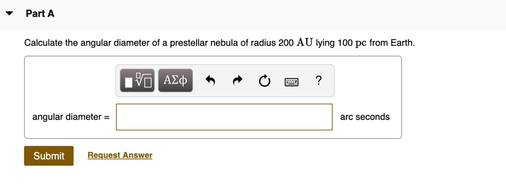Click the Part A section header title
The image size is (506, 184).
[x=40, y=13]
